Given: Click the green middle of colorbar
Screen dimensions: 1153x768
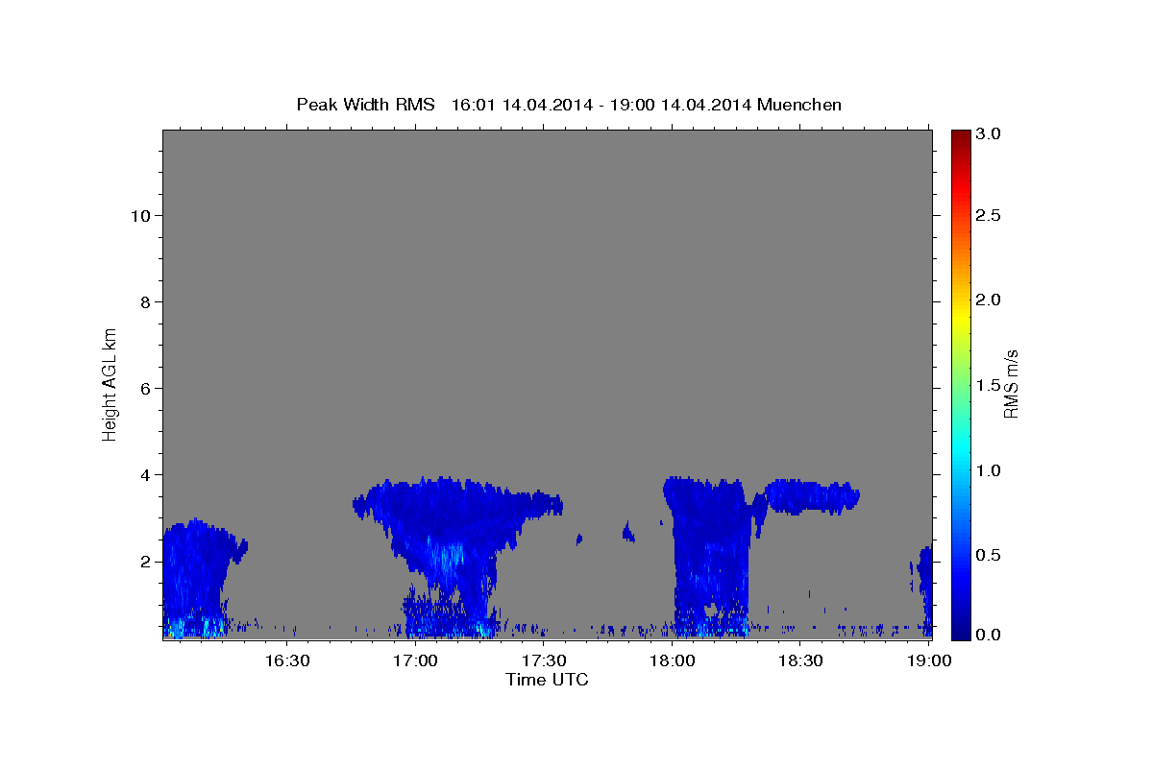Looking at the screenshot, I should coord(961,384).
